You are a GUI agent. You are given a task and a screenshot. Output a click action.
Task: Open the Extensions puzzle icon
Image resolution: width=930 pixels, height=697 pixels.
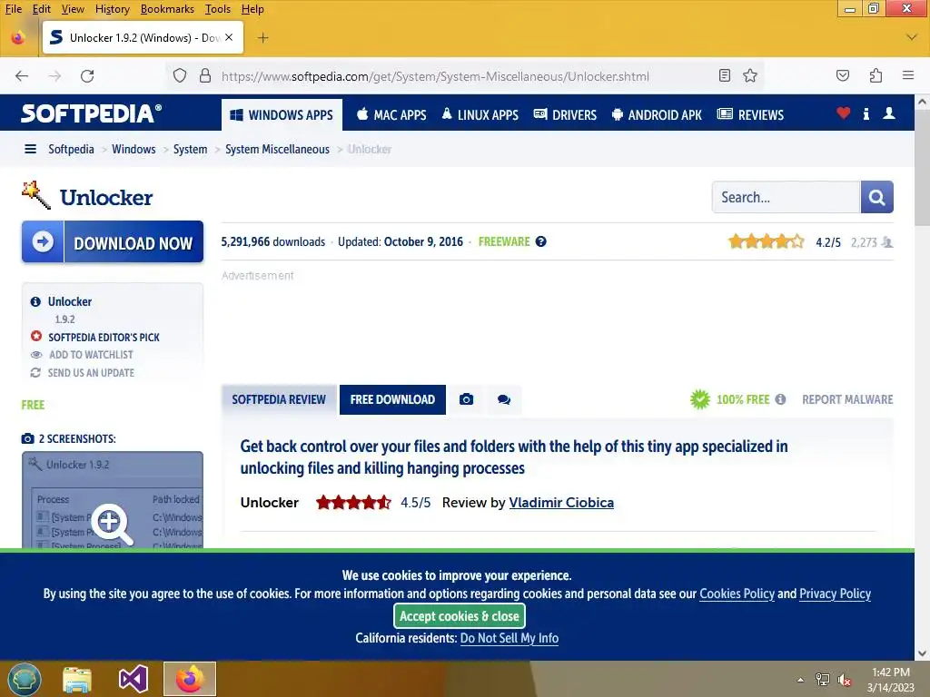tap(876, 75)
